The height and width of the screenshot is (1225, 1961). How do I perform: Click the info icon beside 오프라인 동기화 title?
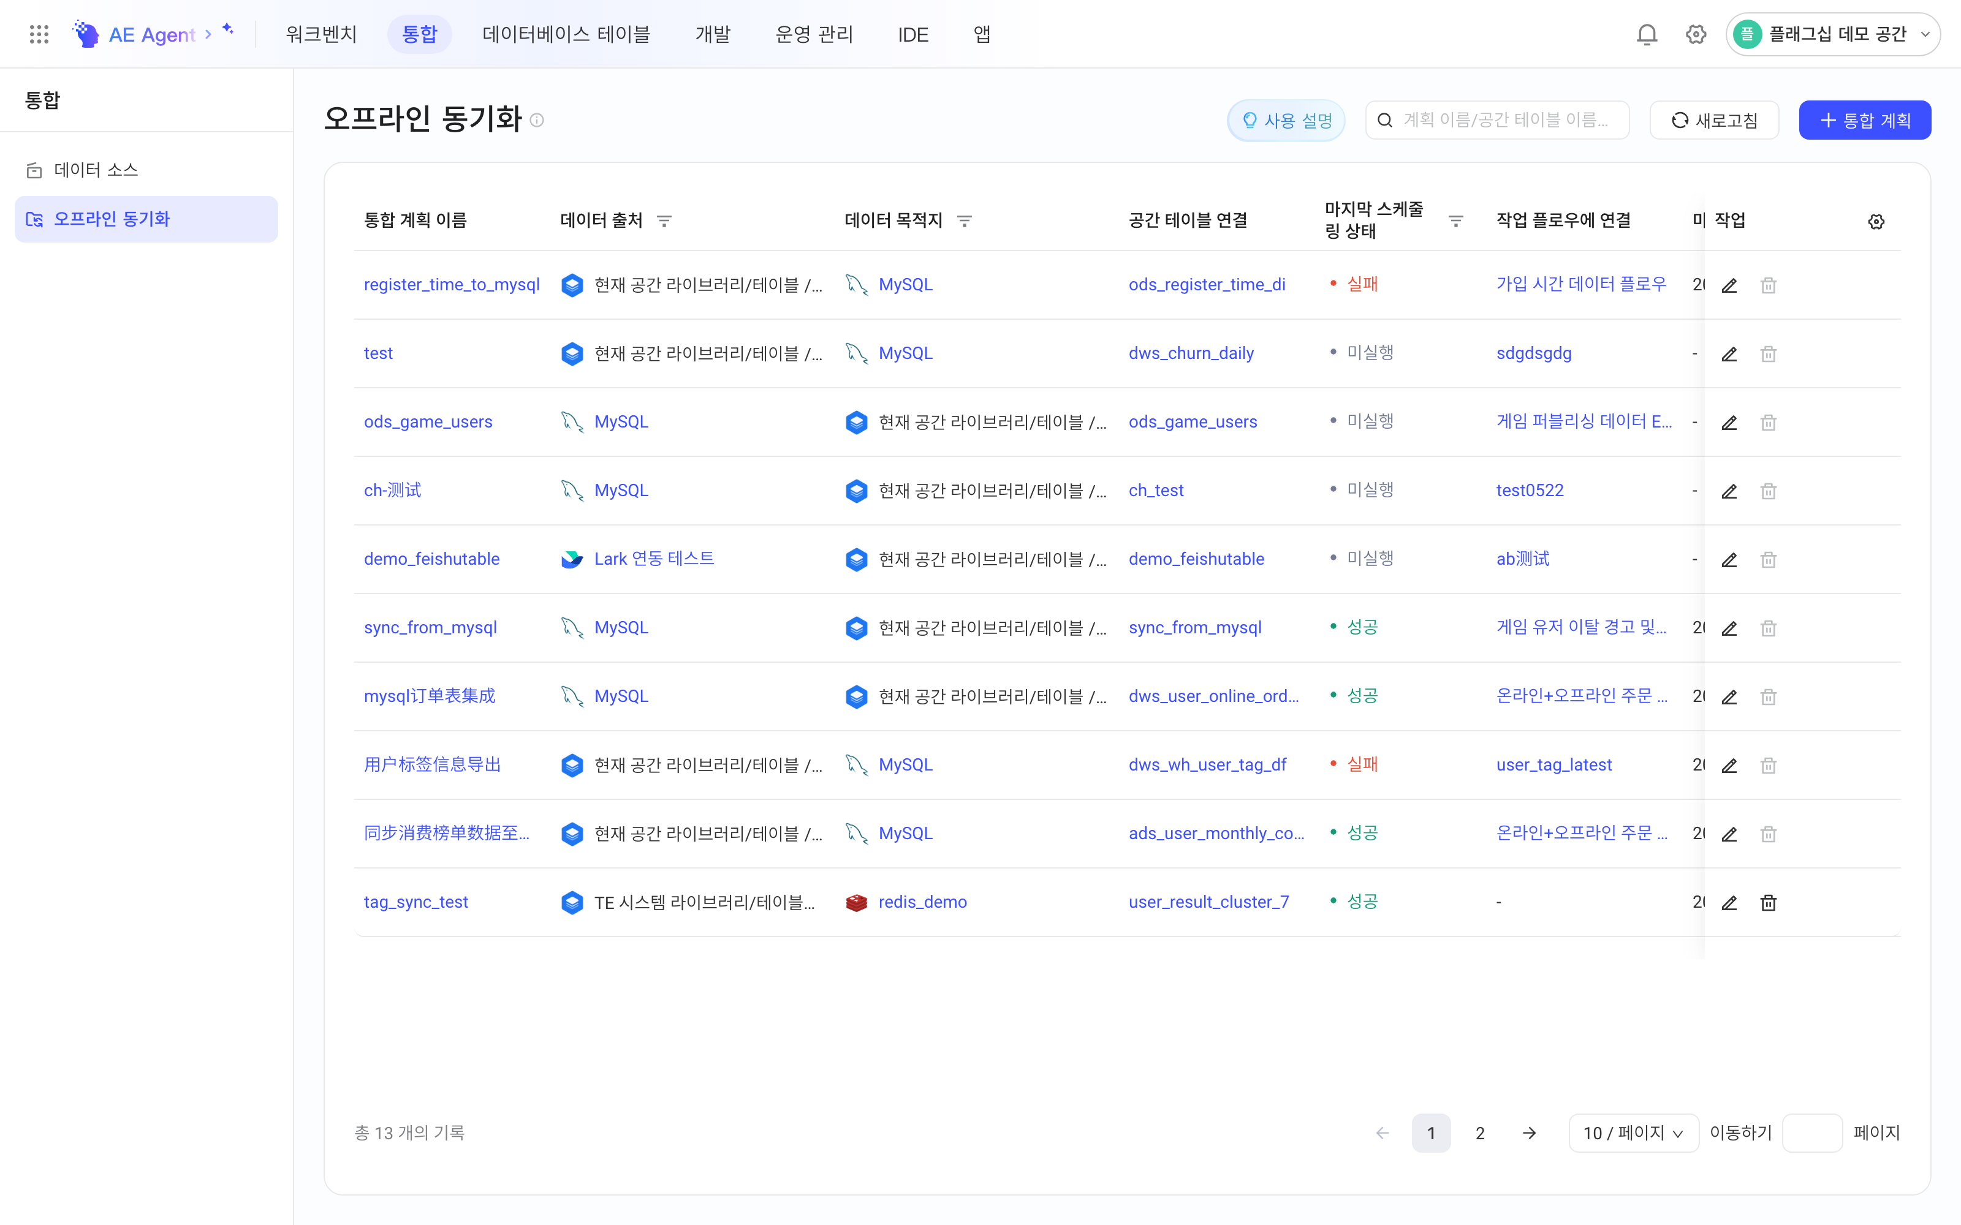click(536, 120)
